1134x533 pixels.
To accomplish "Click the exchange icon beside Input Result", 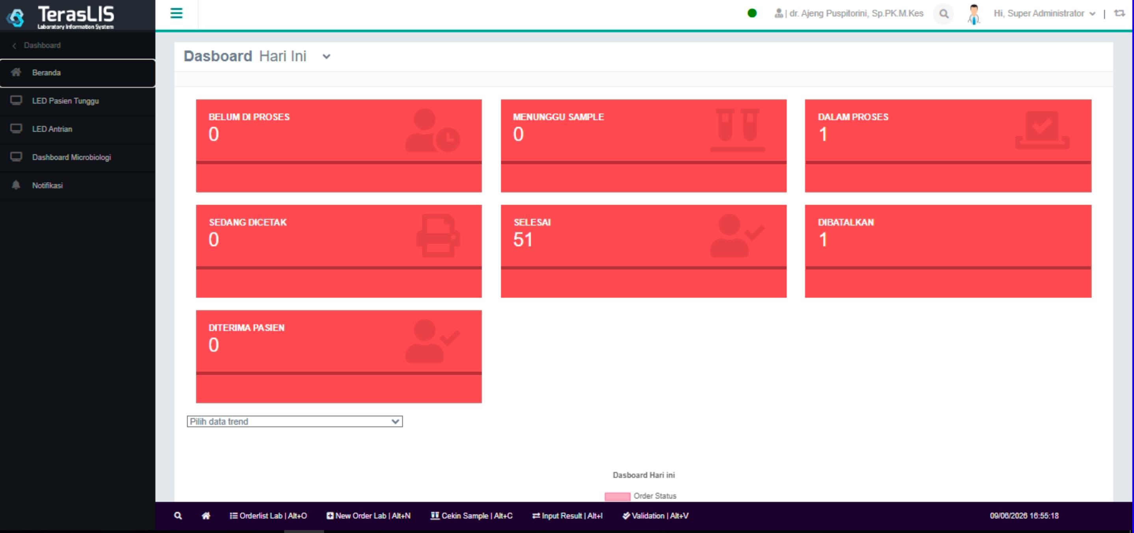I will (536, 515).
